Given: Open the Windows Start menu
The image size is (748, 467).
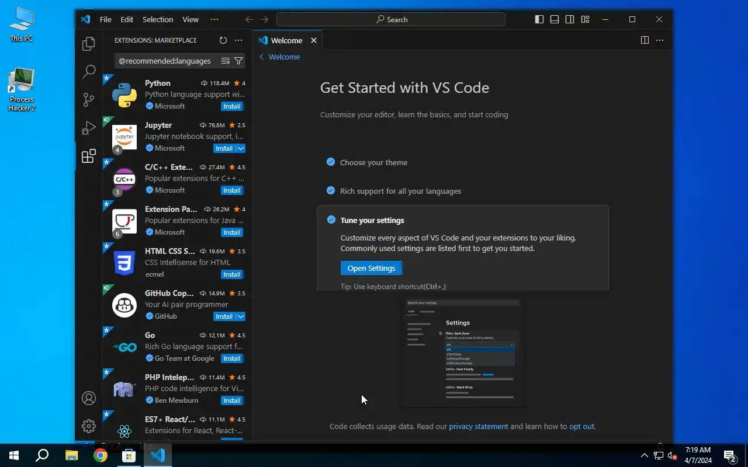Looking at the screenshot, I should click(14, 455).
